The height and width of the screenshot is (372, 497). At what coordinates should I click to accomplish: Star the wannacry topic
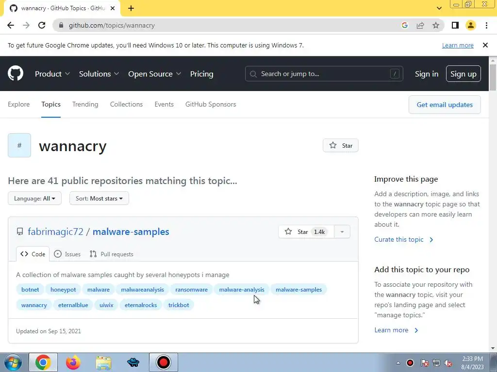click(x=340, y=145)
